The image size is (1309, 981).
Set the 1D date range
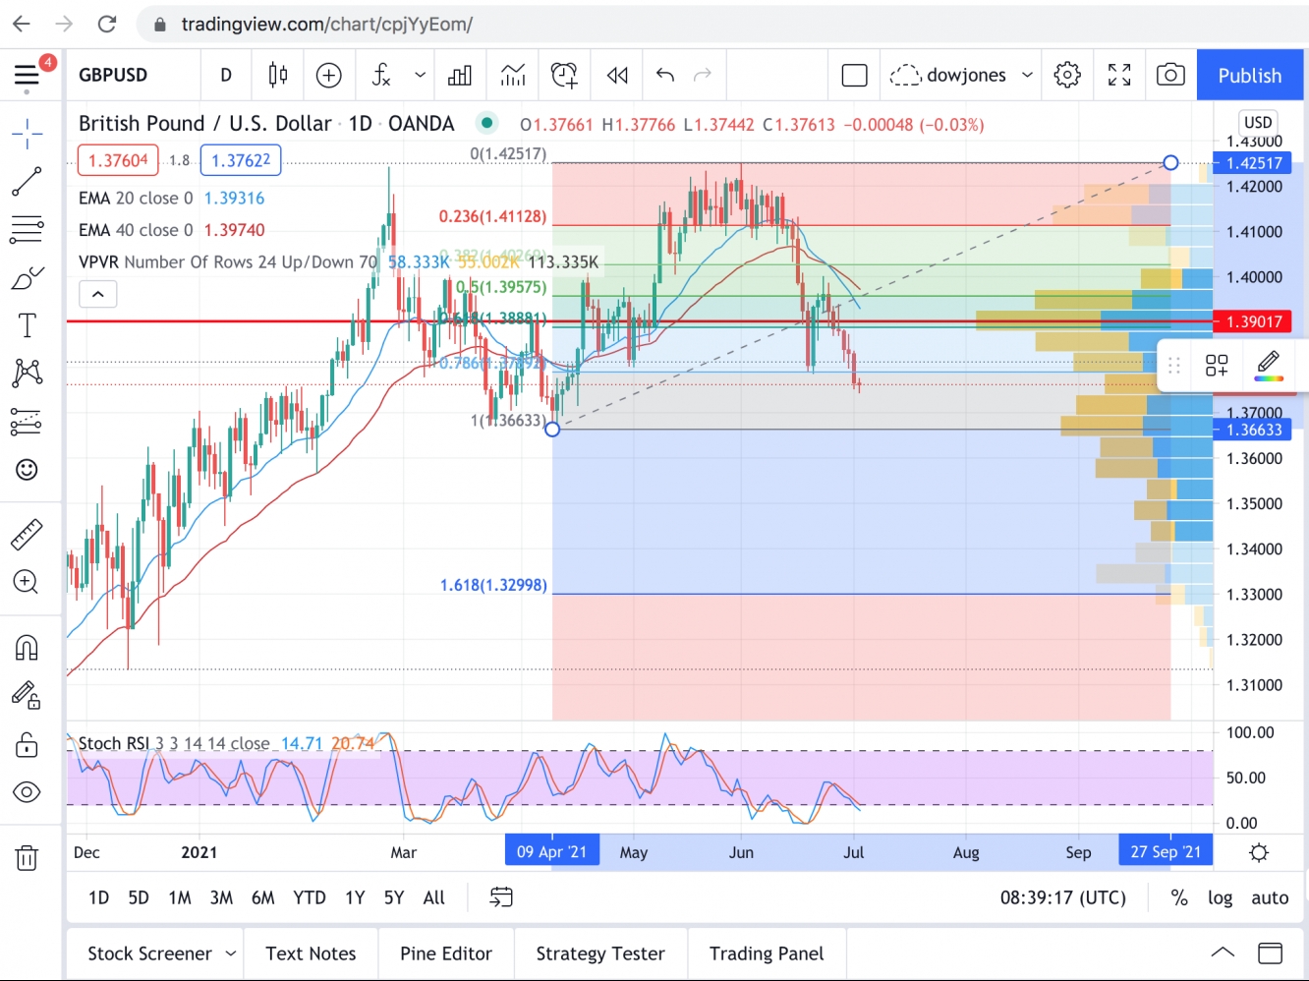[x=98, y=897]
